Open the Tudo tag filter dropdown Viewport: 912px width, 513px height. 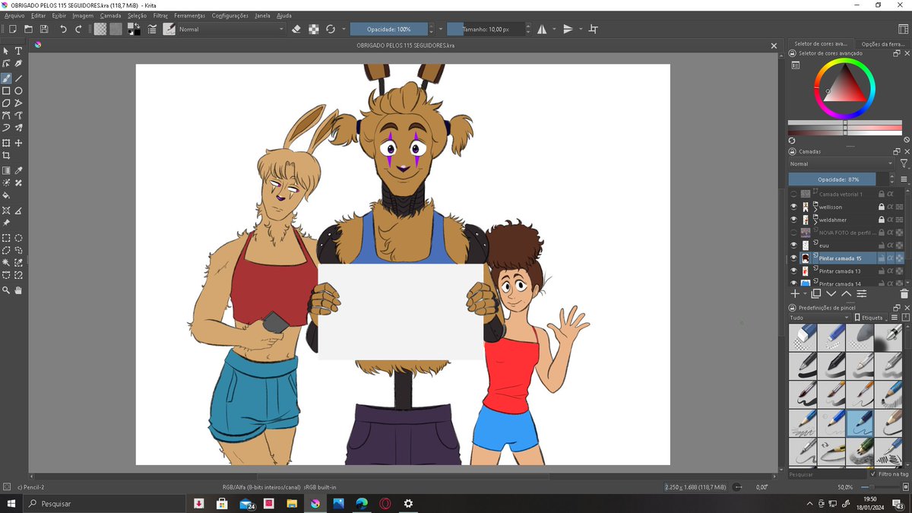819,318
